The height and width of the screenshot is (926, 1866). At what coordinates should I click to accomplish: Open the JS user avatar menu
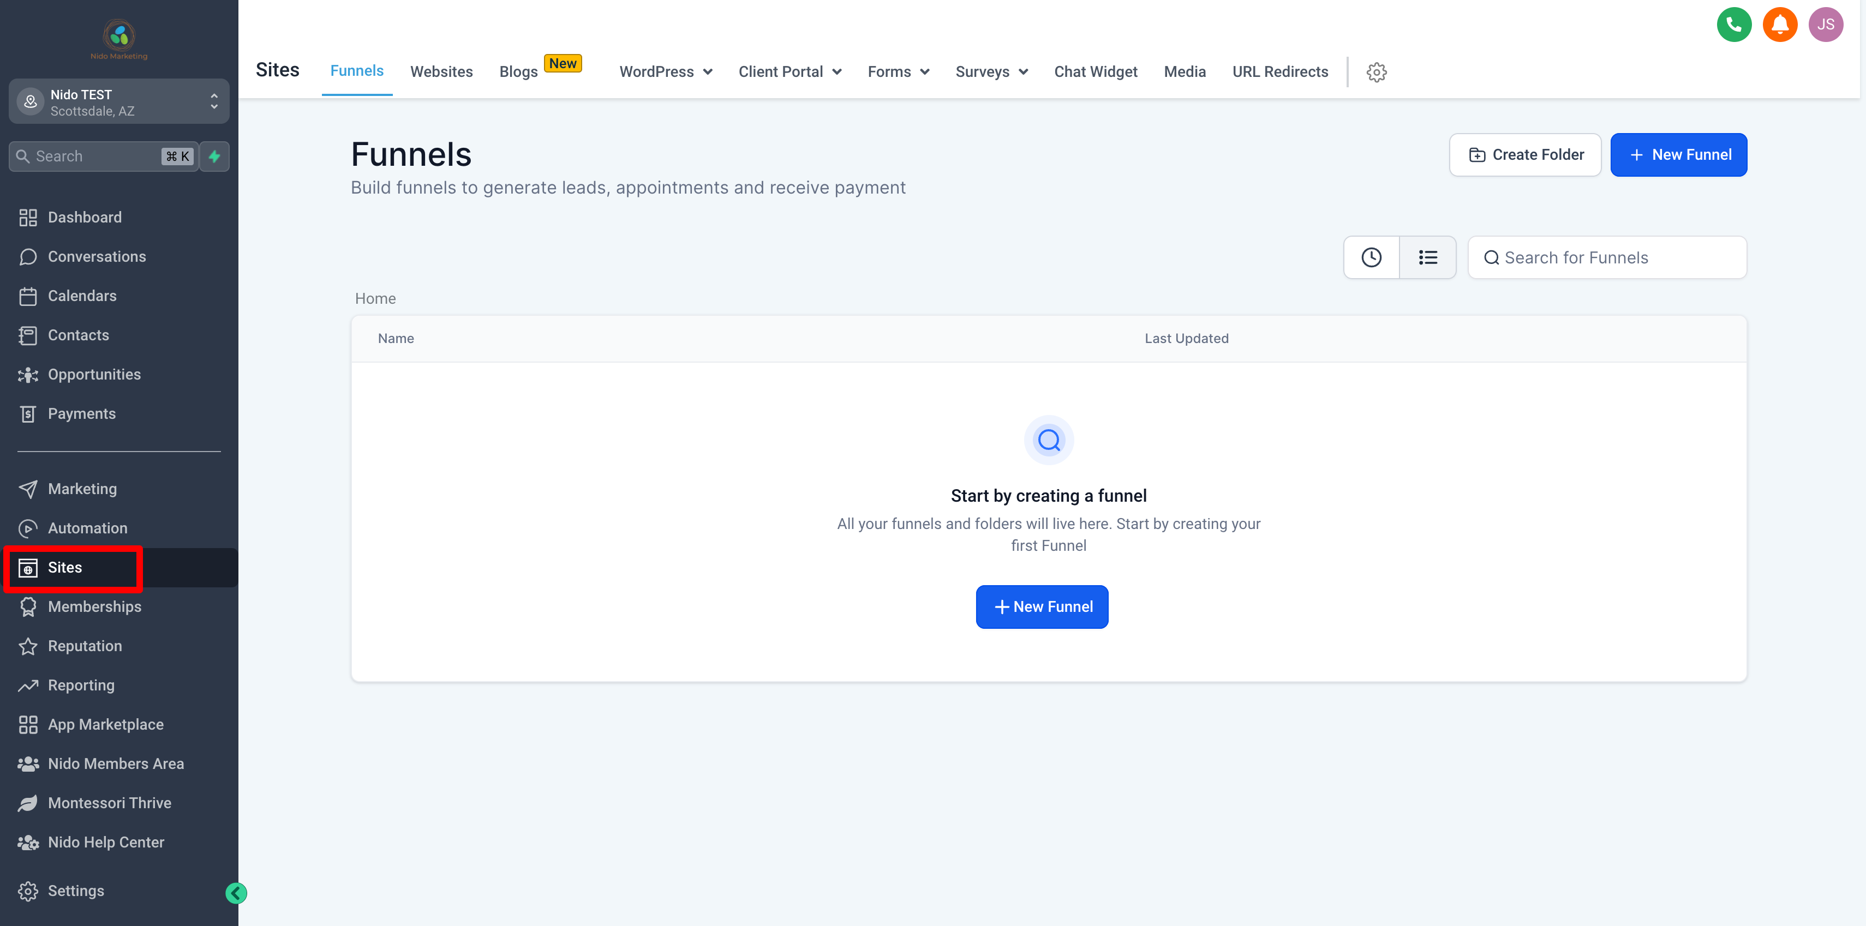coord(1826,25)
